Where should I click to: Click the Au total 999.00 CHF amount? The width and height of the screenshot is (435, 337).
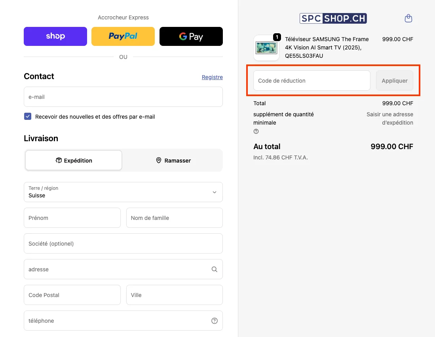tap(392, 146)
